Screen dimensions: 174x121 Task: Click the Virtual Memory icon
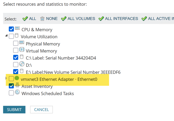pyautogui.click(x=21, y=50)
